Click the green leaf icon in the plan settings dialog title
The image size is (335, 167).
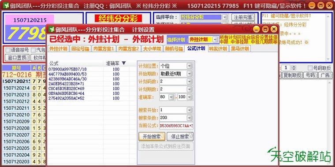click(x=52, y=29)
